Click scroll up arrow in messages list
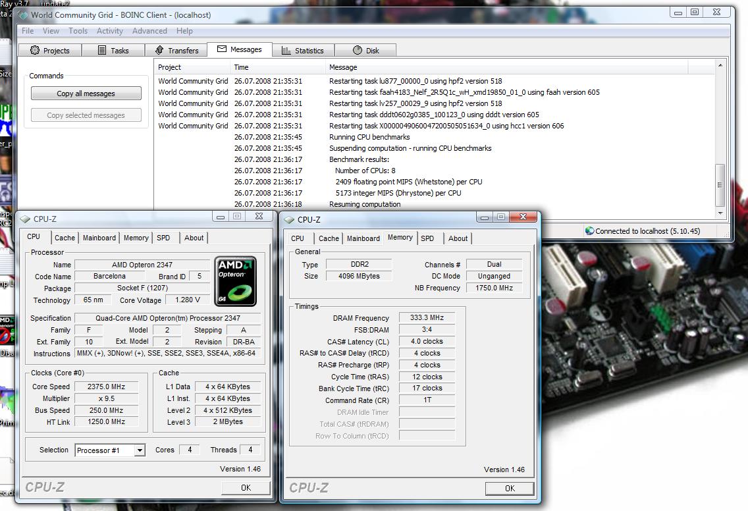 click(x=720, y=65)
